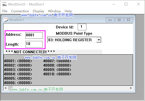The height and width of the screenshot is (101, 145).
Task: Open the Window menu
Action: coord(55,11)
